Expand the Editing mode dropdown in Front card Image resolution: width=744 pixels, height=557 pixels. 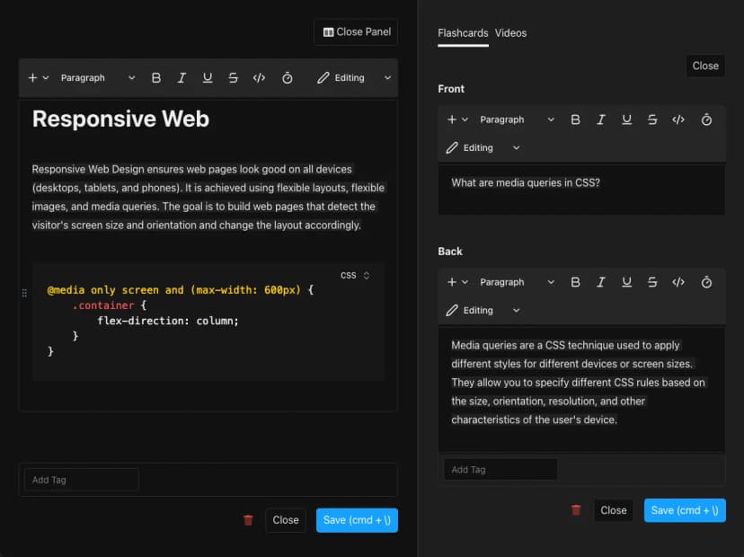(x=483, y=148)
